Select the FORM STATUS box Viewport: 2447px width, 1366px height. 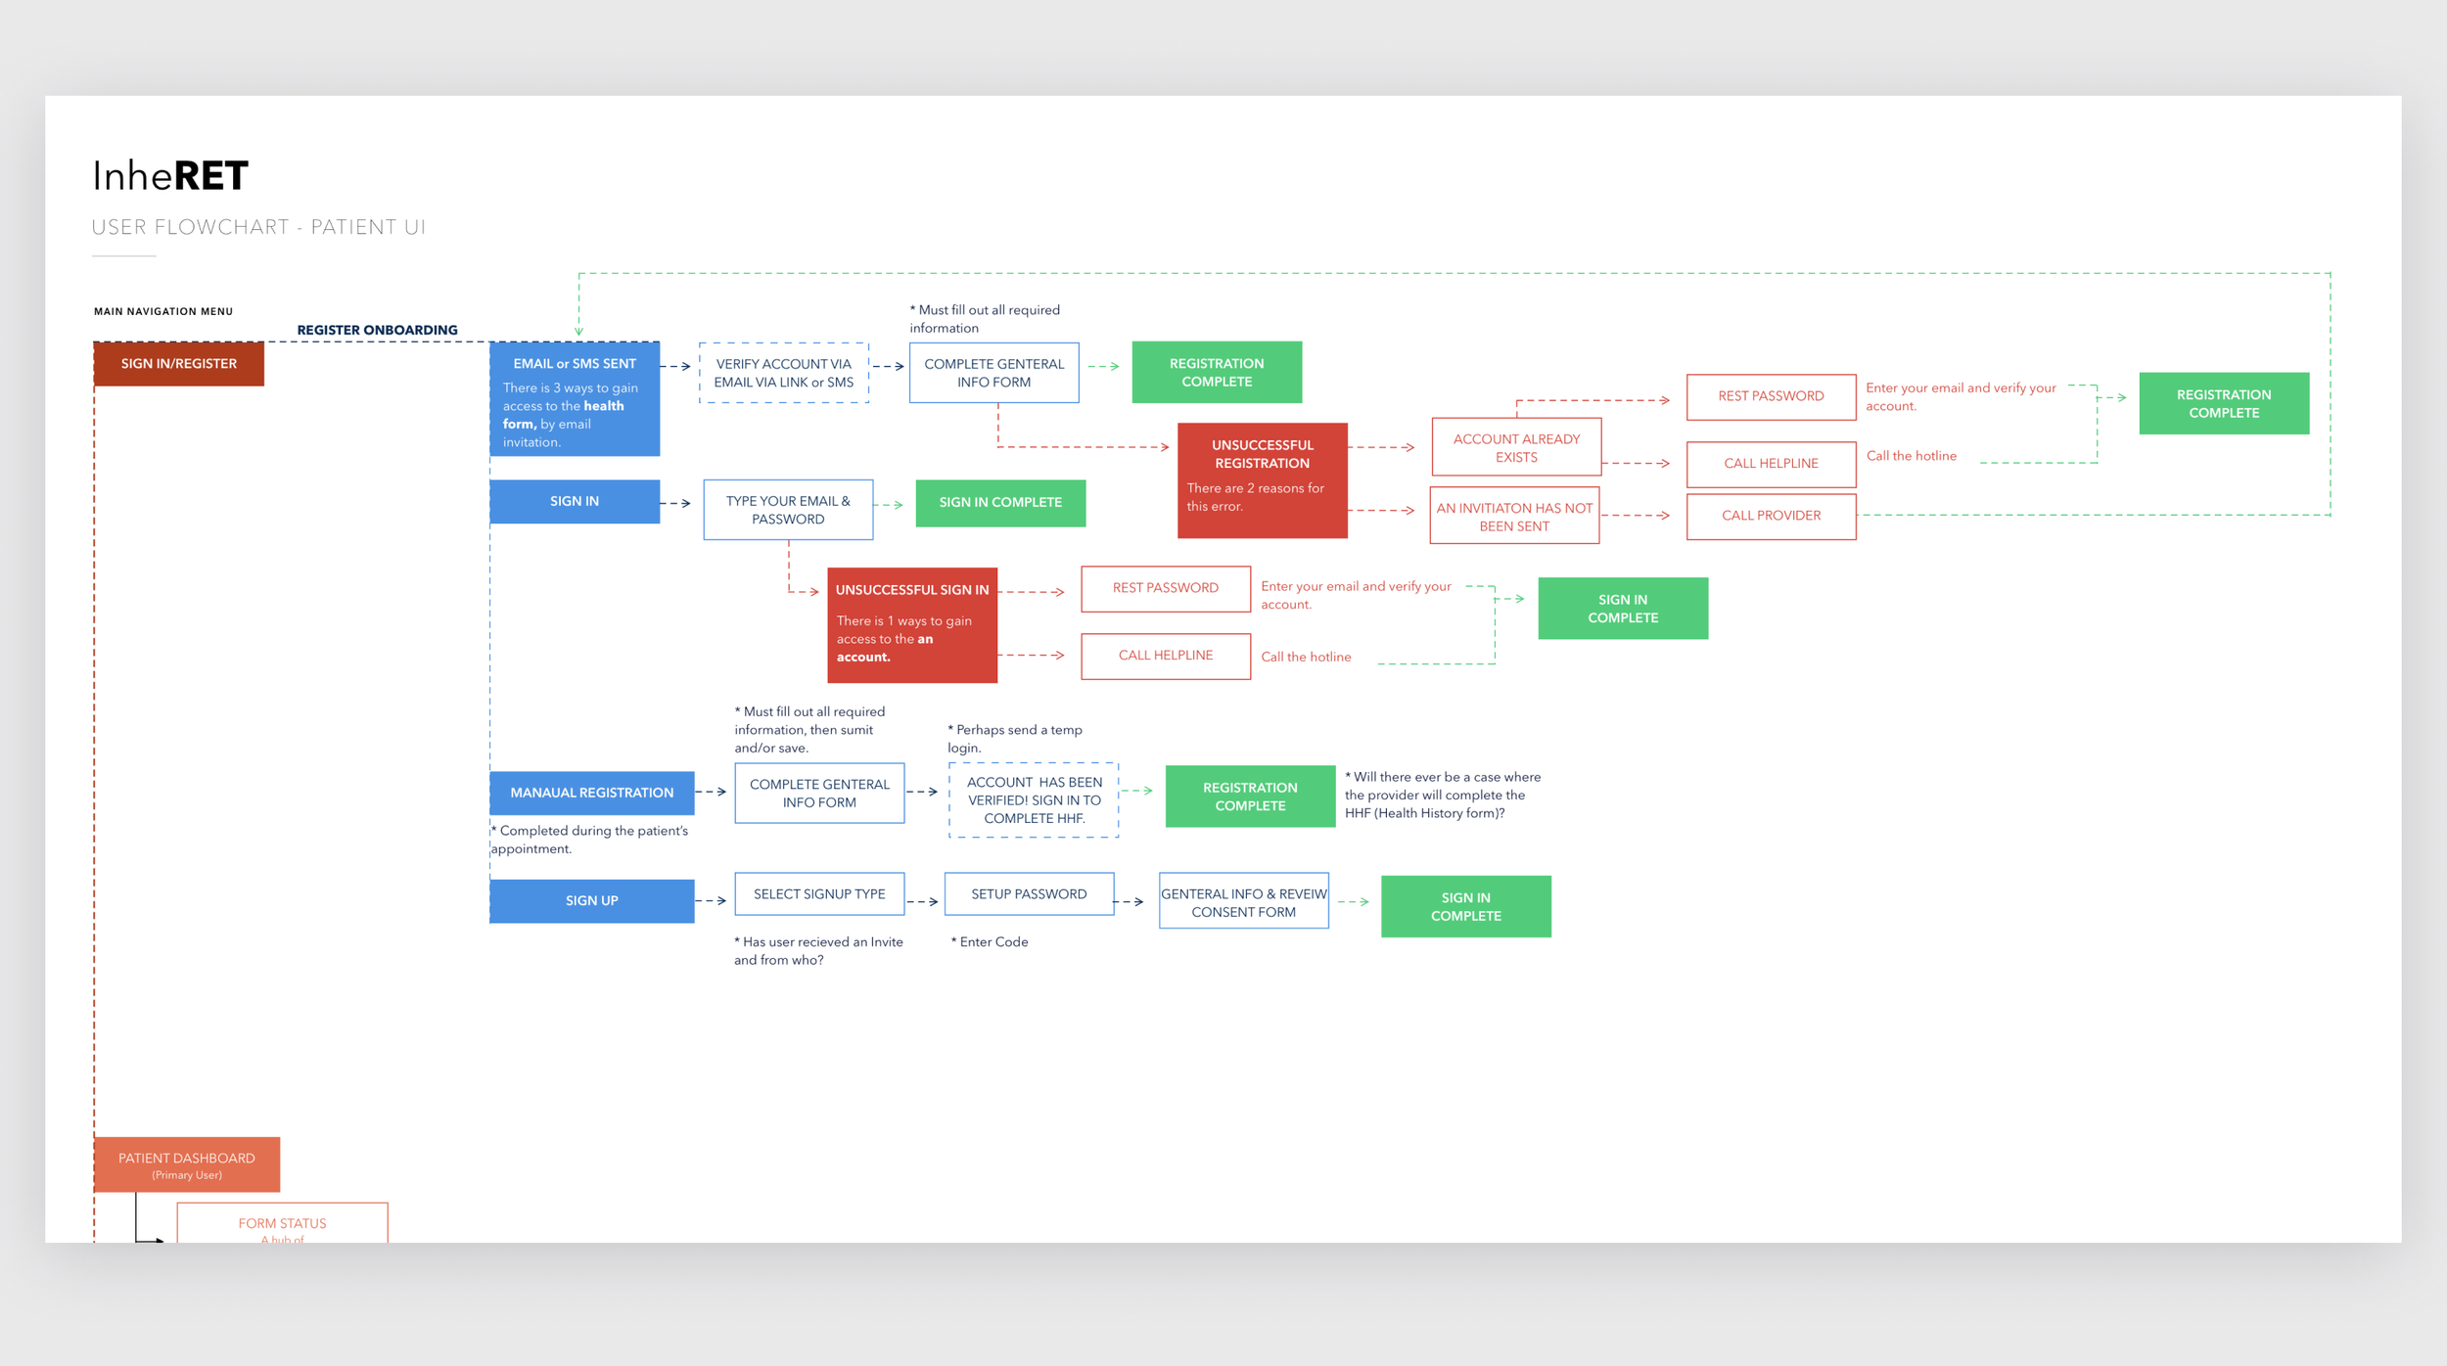(x=283, y=1224)
